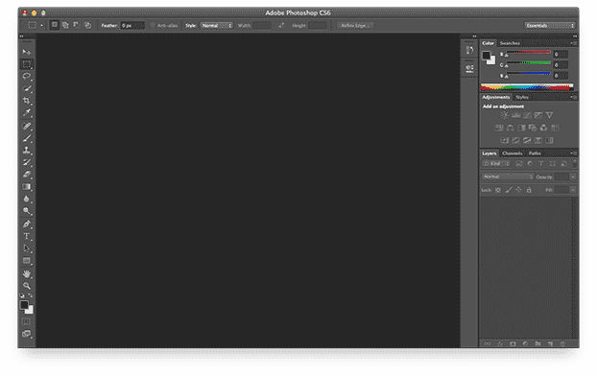Image resolution: width=597 pixels, height=376 pixels.
Task: Select the Clone Stamp tool
Action: click(x=26, y=150)
